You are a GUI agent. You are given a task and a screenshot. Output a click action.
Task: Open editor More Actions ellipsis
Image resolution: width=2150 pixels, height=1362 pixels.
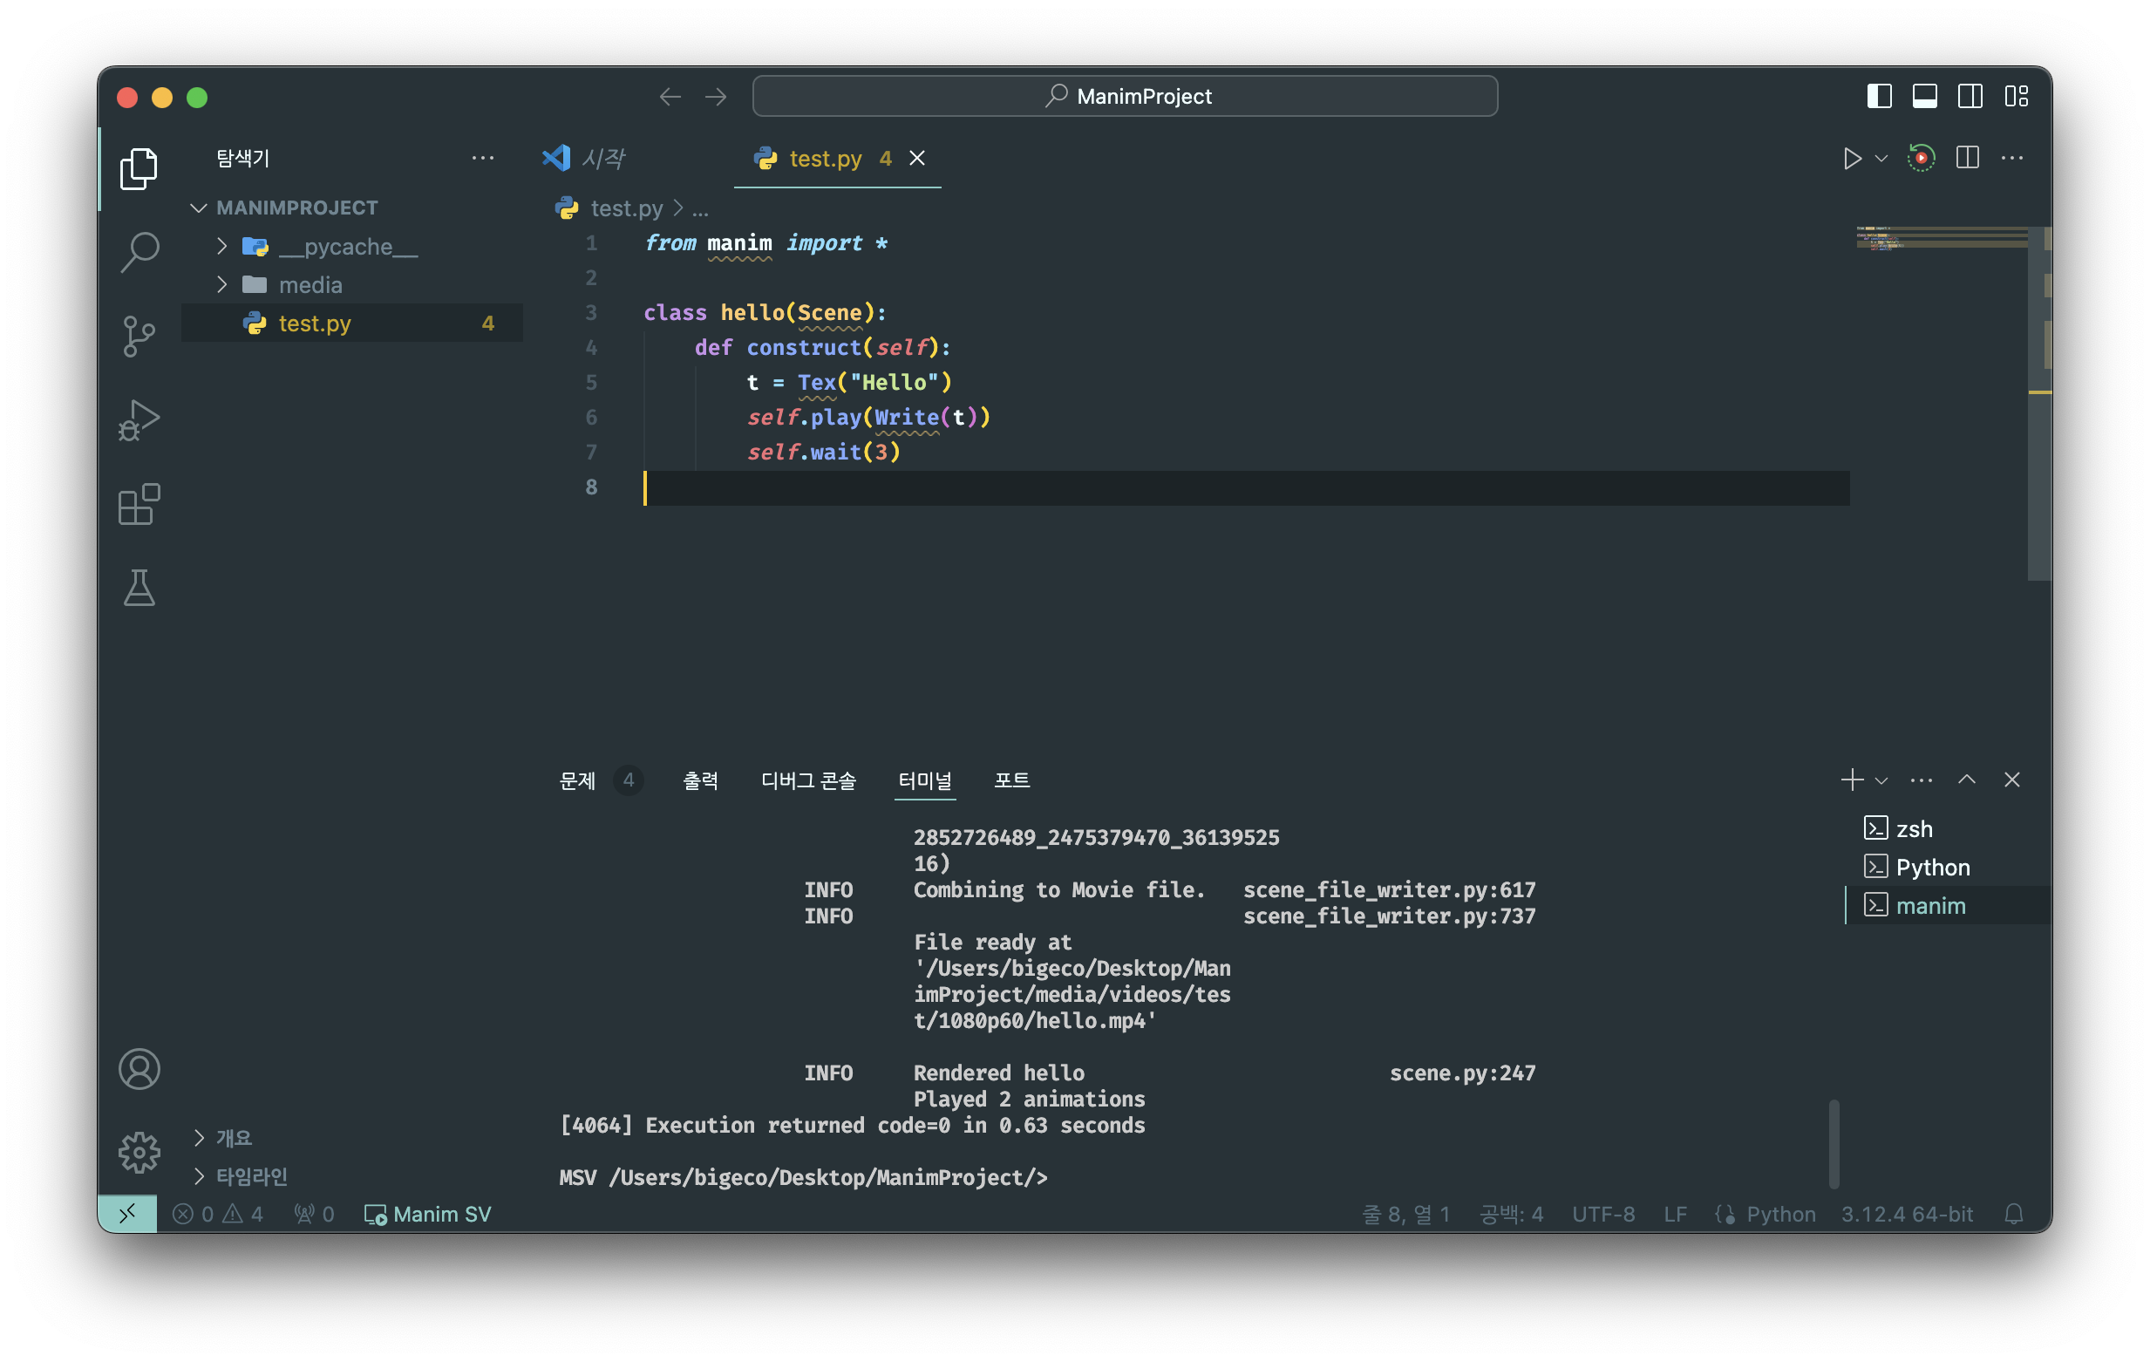pyautogui.click(x=2011, y=158)
